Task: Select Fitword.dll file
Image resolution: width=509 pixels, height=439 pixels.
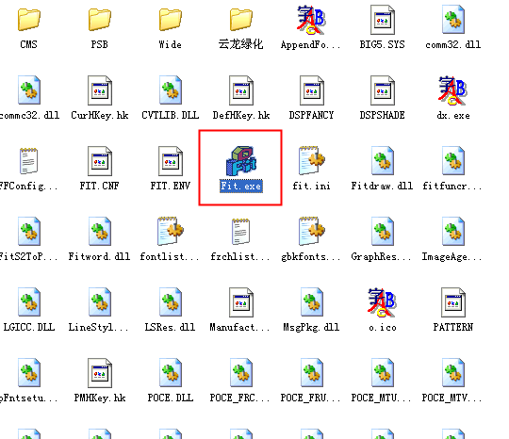Action: [100, 232]
